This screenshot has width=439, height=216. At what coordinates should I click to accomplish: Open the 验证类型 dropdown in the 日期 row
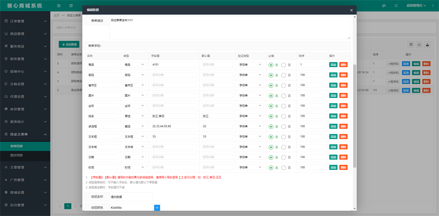coord(251,157)
